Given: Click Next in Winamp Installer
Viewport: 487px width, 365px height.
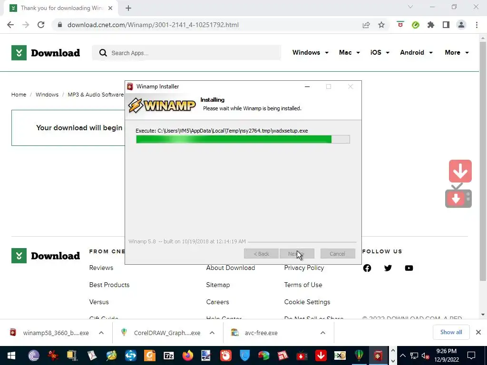Looking at the screenshot, I should [297, 254].
